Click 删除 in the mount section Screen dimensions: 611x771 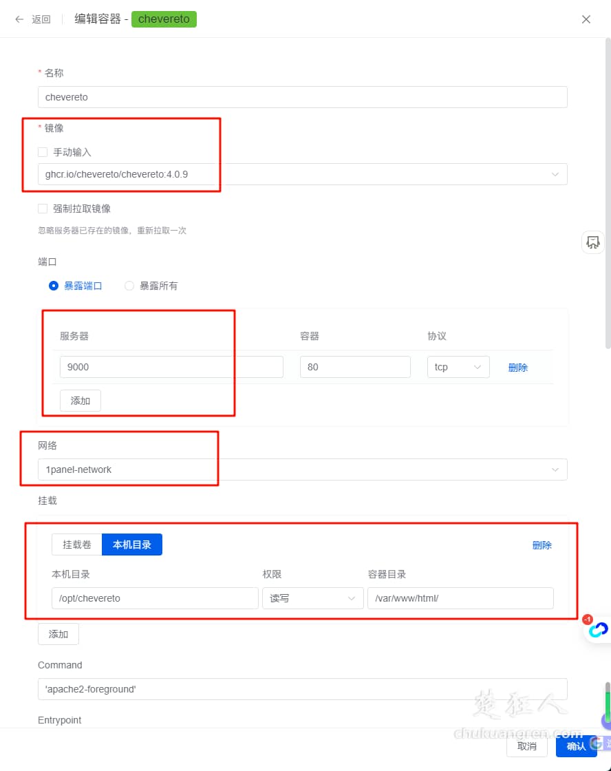[x=542, y=545]
